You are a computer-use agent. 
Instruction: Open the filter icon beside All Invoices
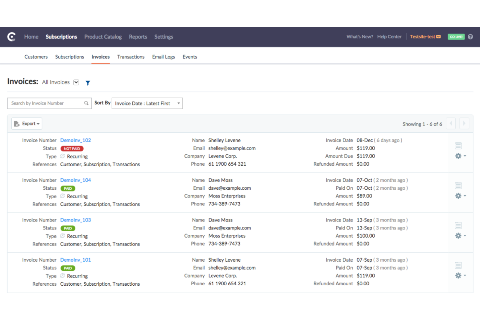88,83
